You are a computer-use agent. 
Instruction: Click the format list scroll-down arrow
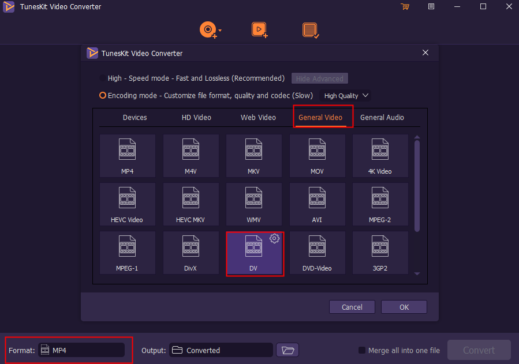click(417, 274)
